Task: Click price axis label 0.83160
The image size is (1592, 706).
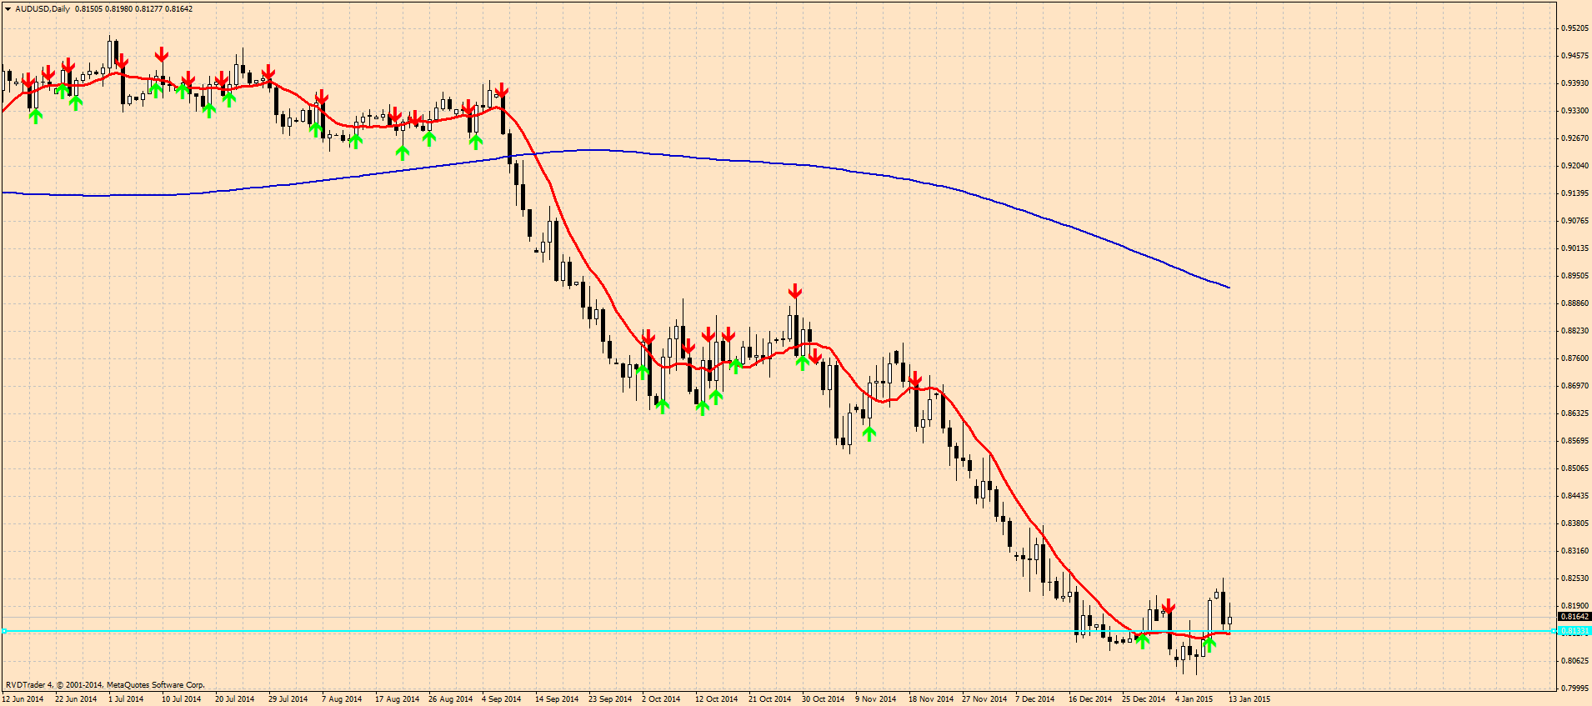Action: coord(1574,551)
